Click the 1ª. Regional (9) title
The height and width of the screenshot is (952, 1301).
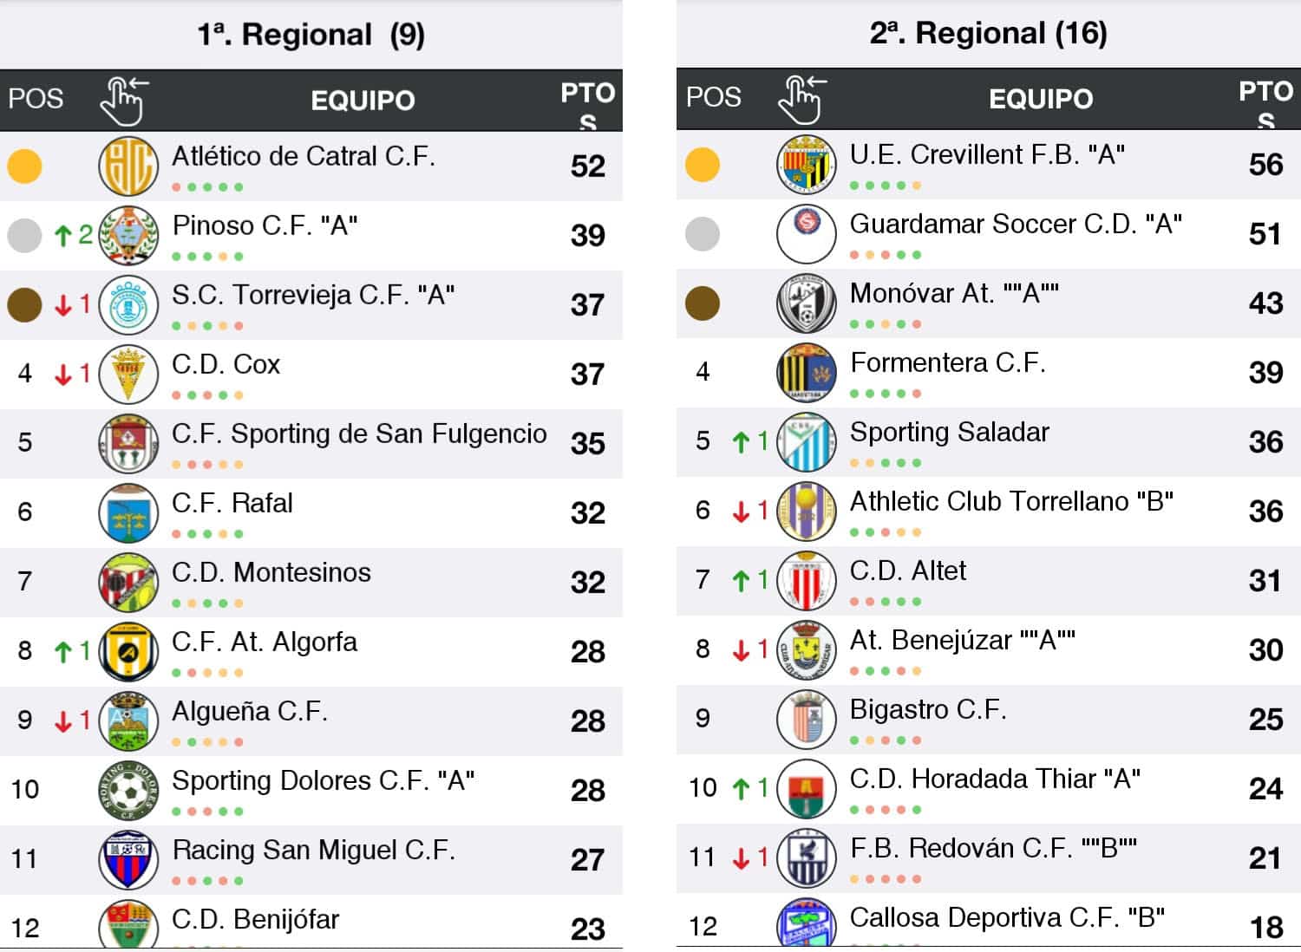pyautogui.click(x=311, y=35)
